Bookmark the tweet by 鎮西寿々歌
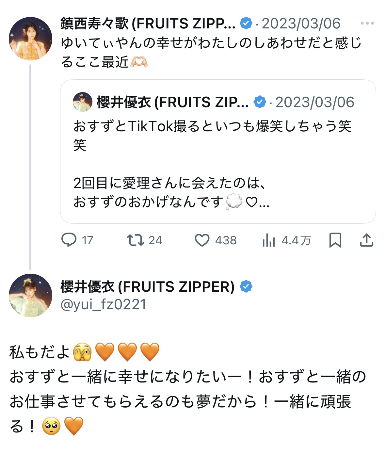 335,240
